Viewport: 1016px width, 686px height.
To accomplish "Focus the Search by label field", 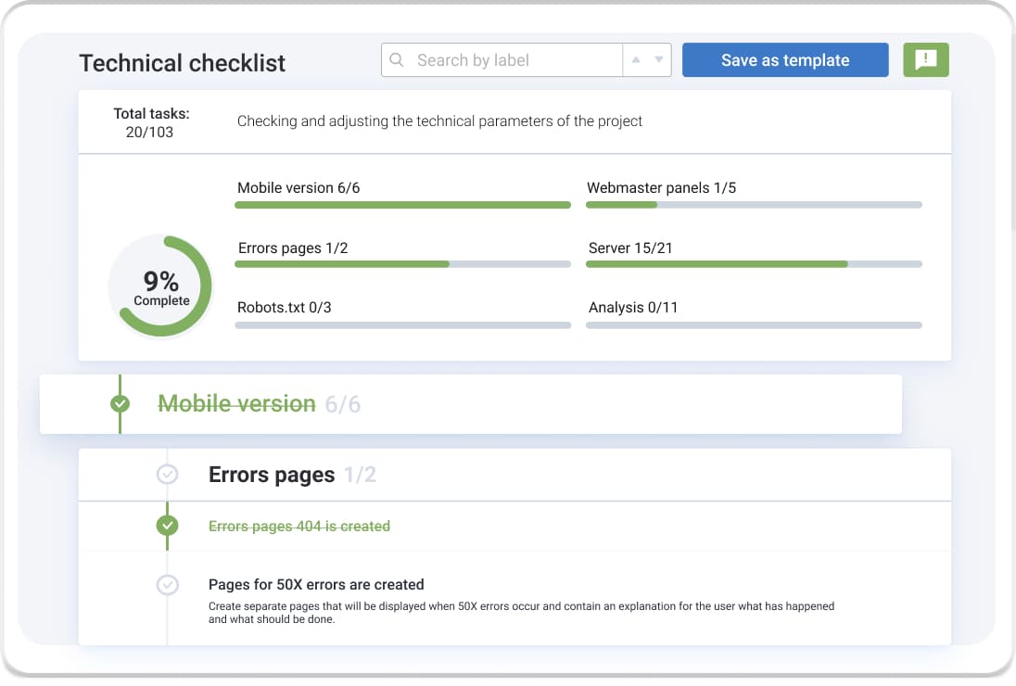I will tap(514, 60).
